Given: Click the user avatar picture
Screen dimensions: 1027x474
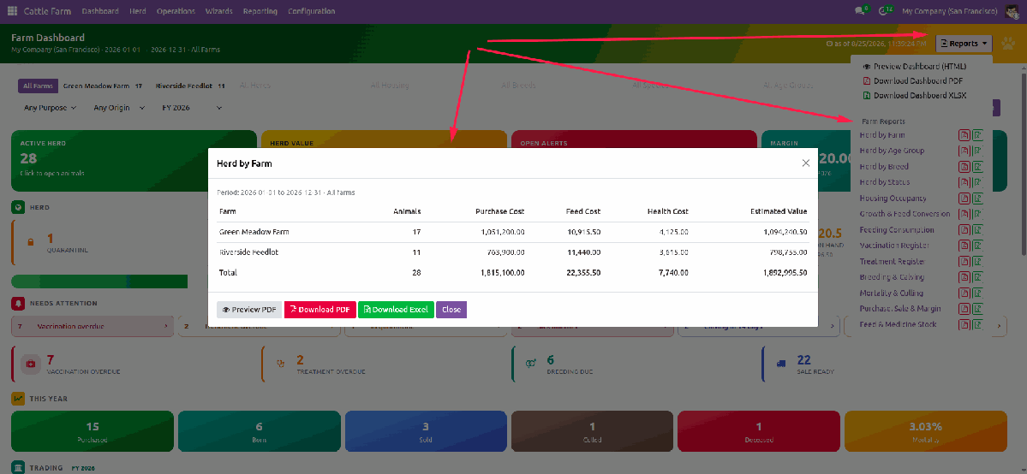Looking at the screenshot, I should point(1011,11).
